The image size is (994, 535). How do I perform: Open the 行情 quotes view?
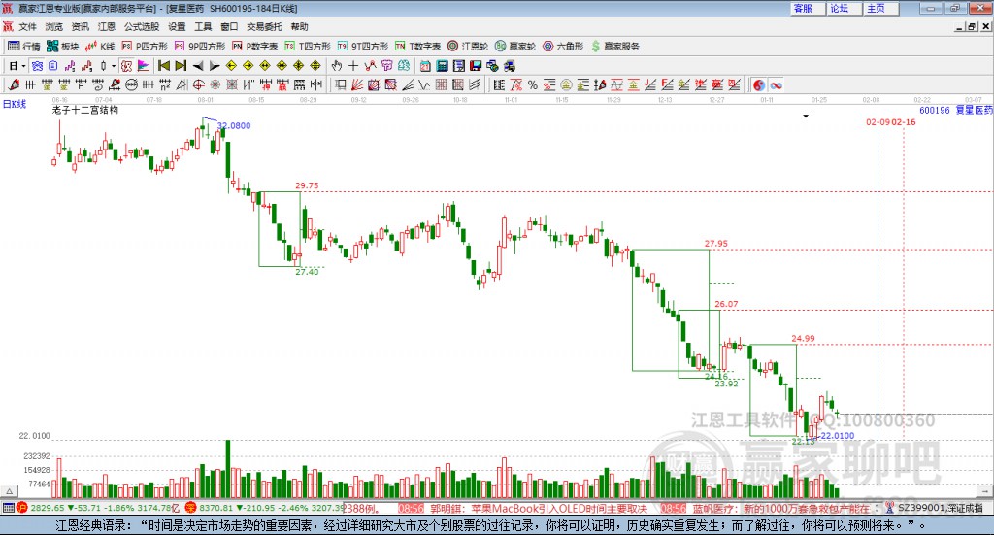tap(23, 47)
